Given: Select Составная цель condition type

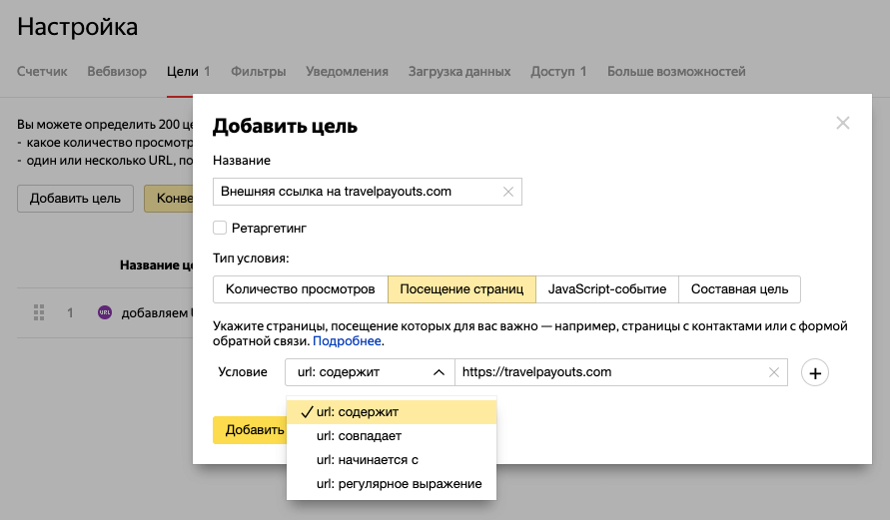Looking at the screenshot, I should (x=739, y=289).
